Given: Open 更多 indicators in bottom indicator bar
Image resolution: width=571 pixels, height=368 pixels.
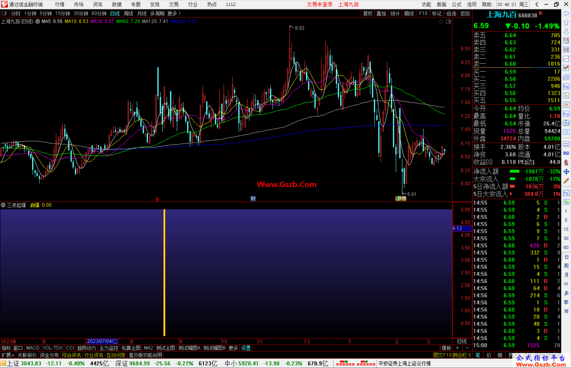Looking at the screenshot, I should [x=233, y=348].
